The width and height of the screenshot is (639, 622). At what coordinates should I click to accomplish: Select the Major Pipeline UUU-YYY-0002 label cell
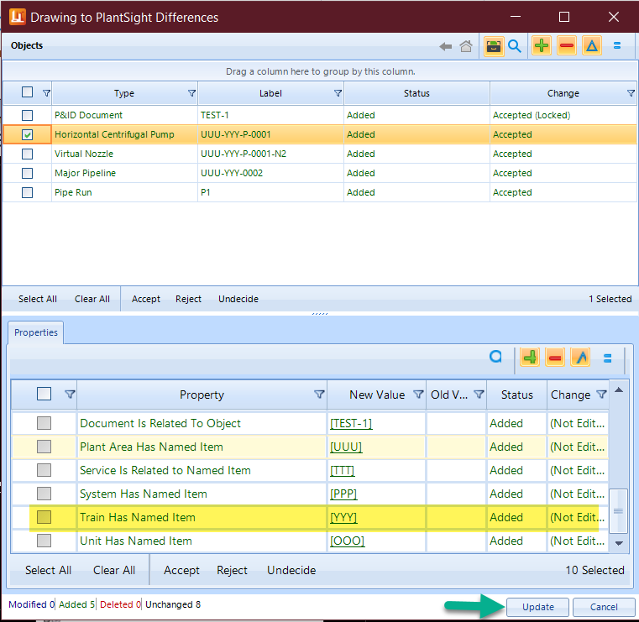(270, 173)
